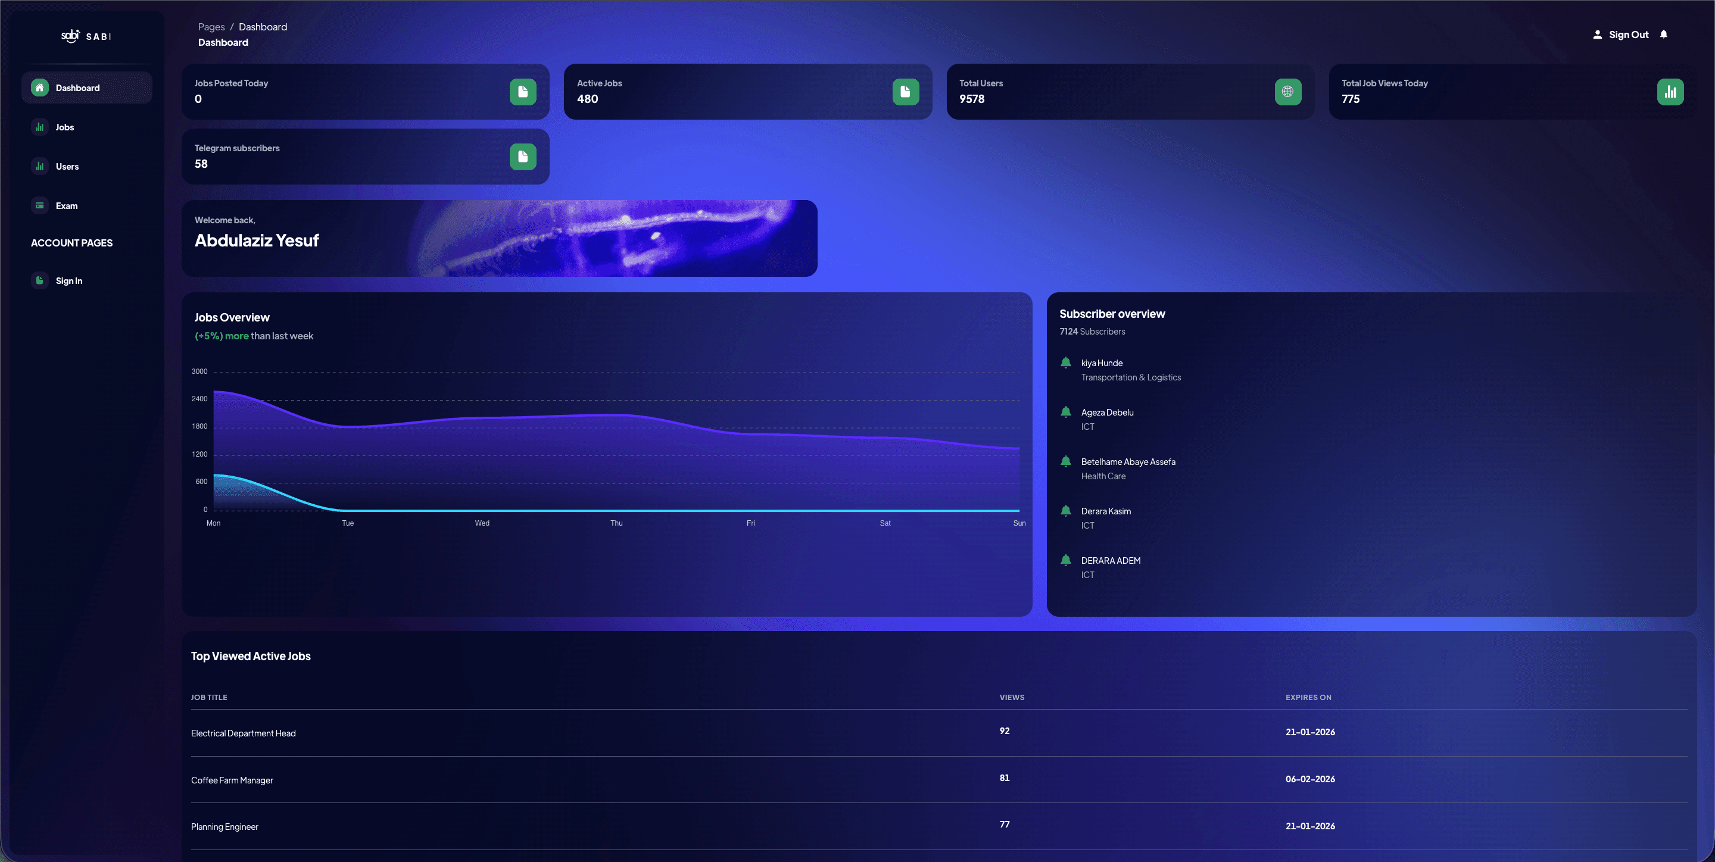Open the Dashboard sidebar item
Screen dimensions: 1715x862
[x=86, y=88]
